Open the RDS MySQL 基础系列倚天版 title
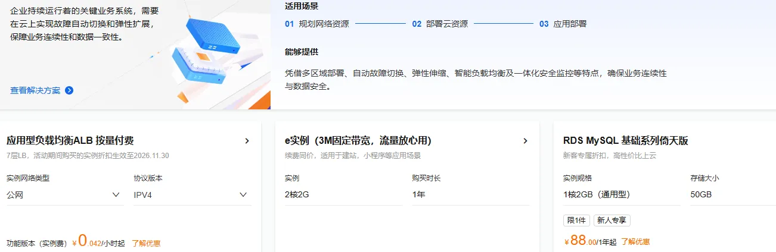The image size is (776, 252). coord(626,141)
